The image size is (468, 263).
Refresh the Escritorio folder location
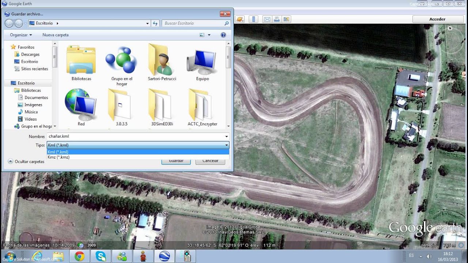click(x=155, y=23)
